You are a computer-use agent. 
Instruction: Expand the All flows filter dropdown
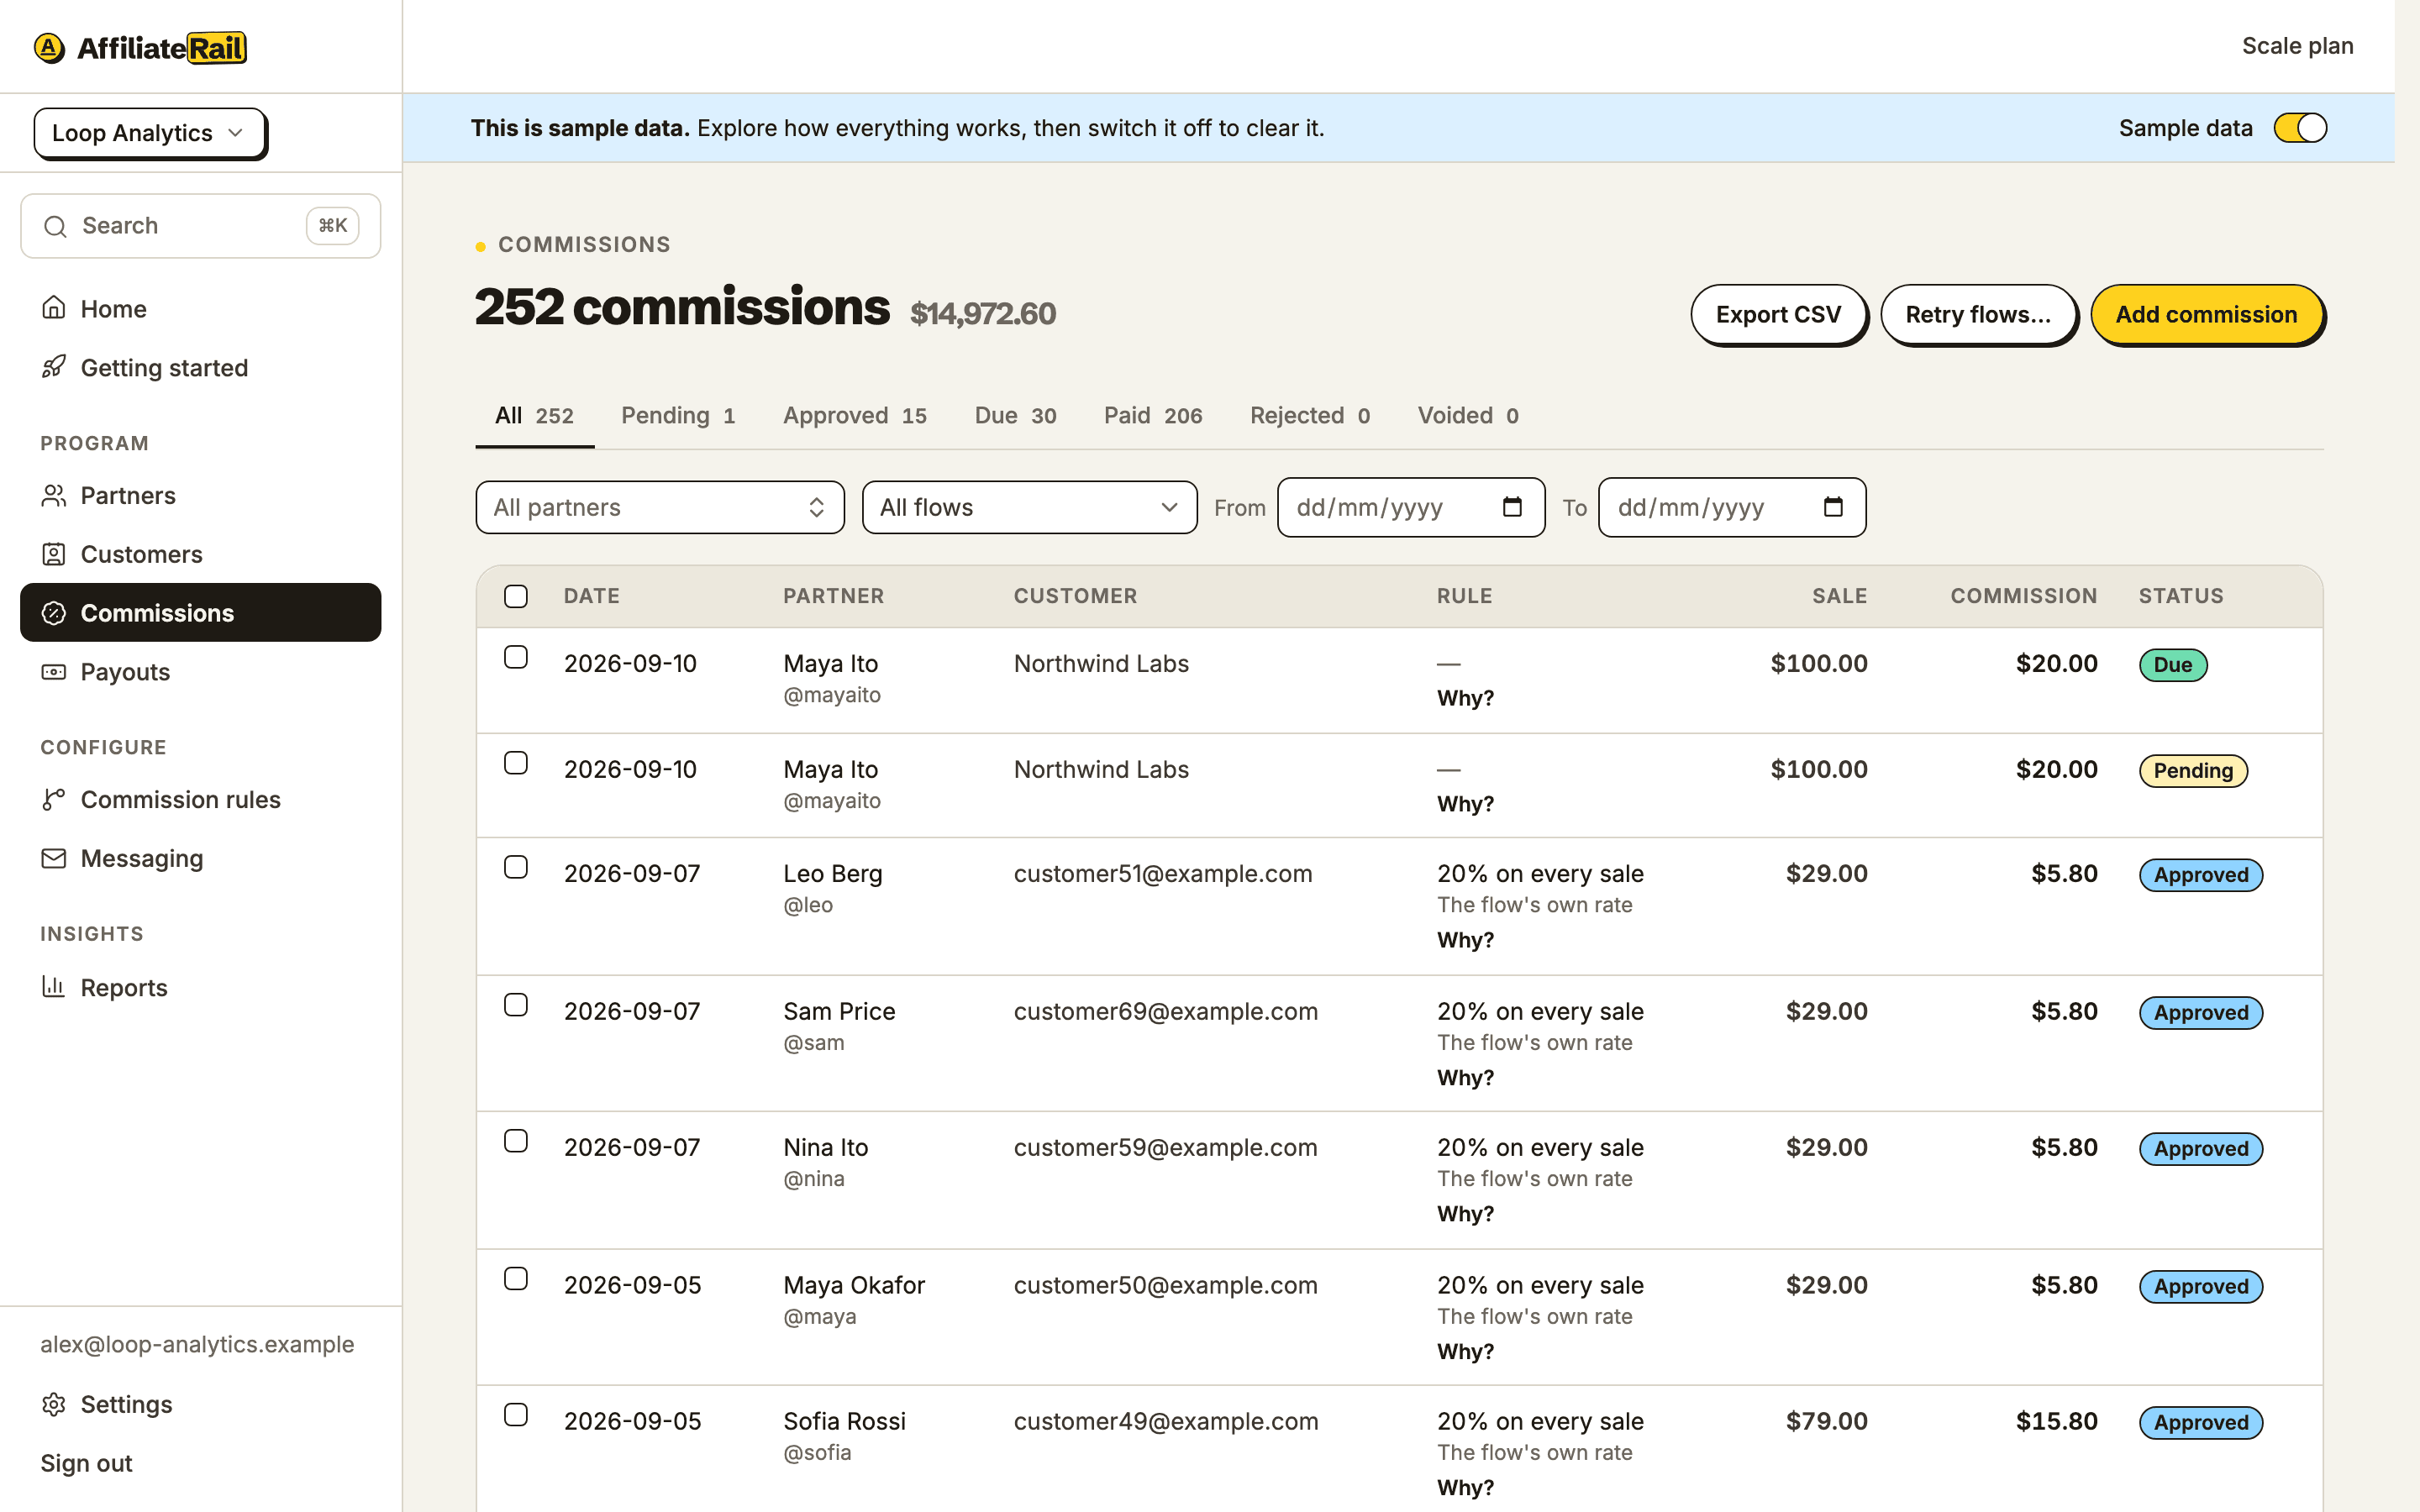tap(1029, 507)
